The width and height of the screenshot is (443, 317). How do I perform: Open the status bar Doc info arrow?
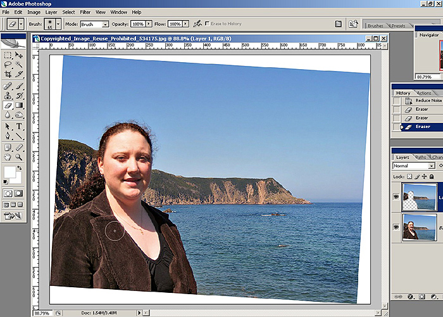coord(139,313)
